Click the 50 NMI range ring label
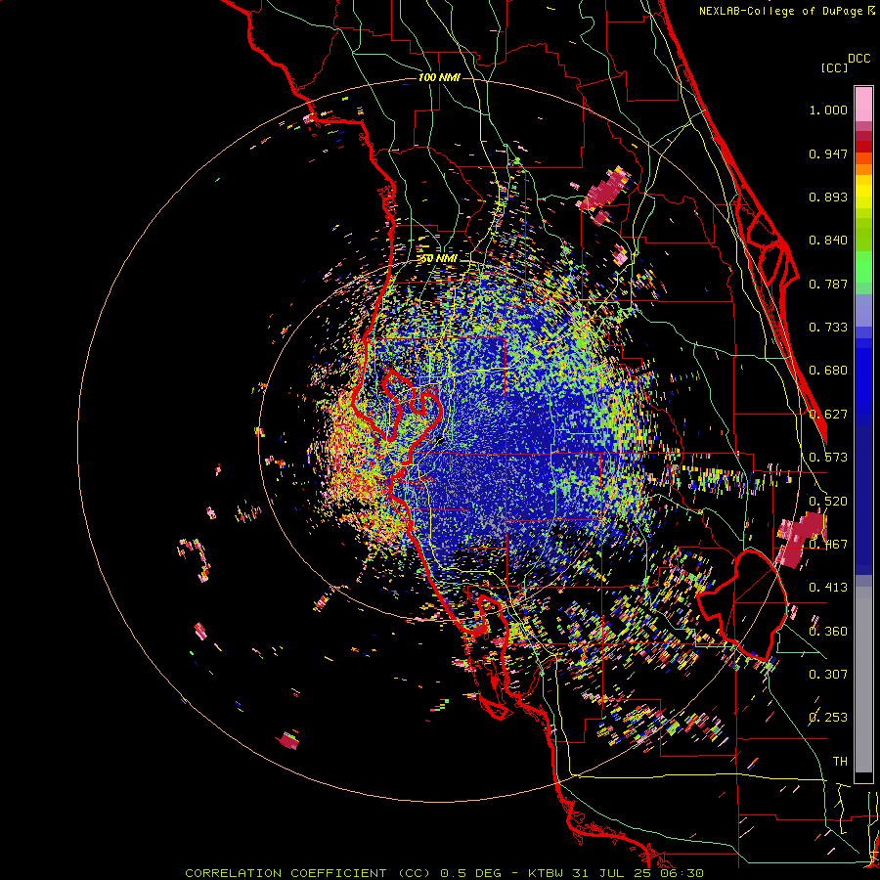880x880 pixels. 439,258
